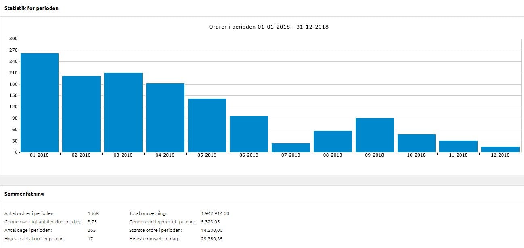Click the bar for 11-2018

click(x=458, y=146)
